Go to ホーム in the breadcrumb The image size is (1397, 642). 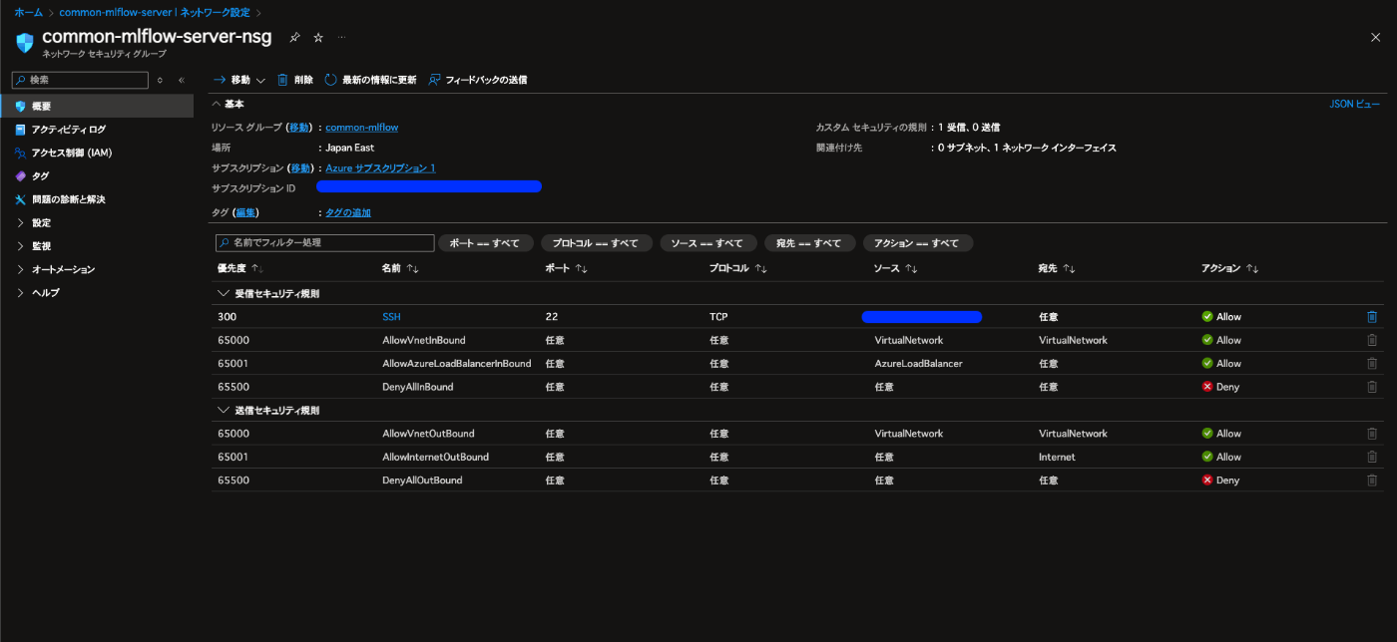click(x=28, y=12)
